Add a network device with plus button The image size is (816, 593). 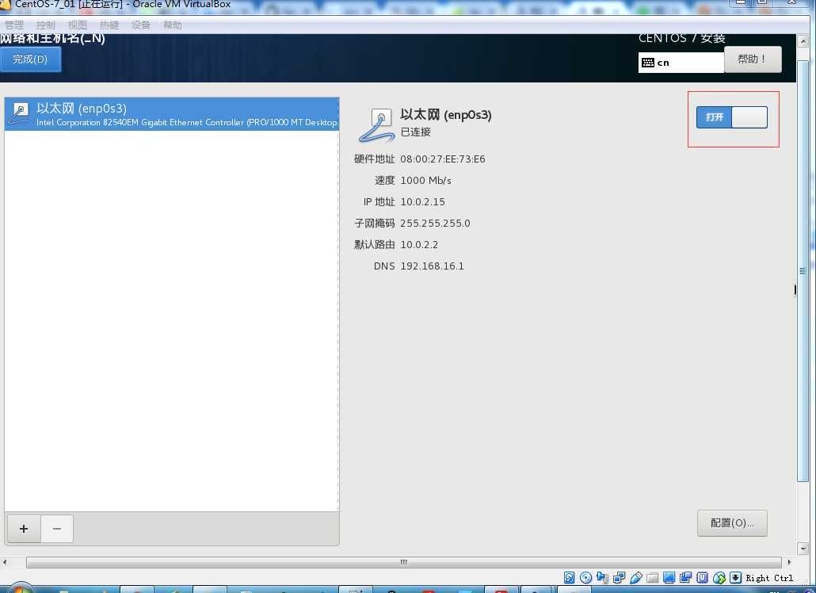click(x=24, y=529)
